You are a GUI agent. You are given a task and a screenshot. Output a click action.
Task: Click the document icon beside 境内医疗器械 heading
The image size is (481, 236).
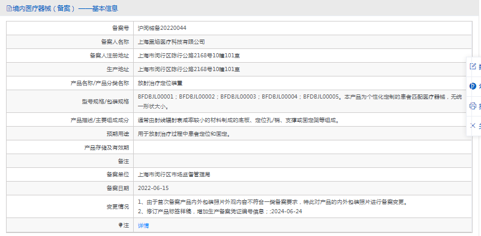[x=9, y=8]
